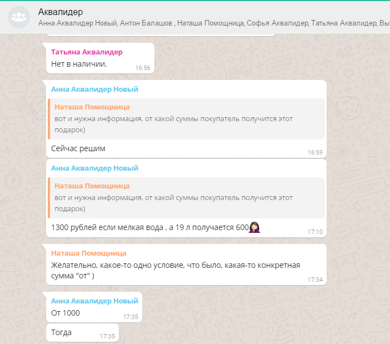Open the quoted reply in the 17:10 message

(x=186, y=198)
